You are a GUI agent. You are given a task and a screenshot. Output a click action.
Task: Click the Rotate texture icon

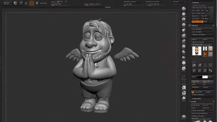(205, 71)
